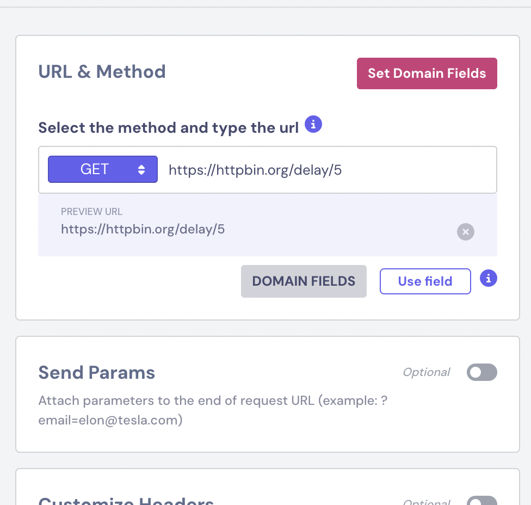Click the Use field button

[425, 281]
